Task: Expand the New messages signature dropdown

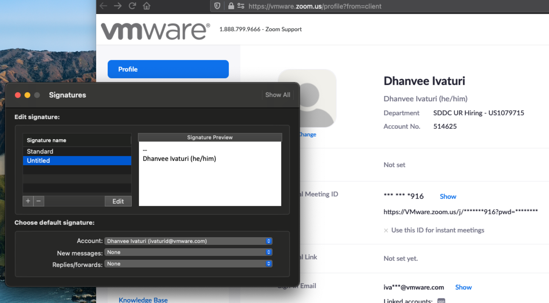Action: [x=188, y=252]
